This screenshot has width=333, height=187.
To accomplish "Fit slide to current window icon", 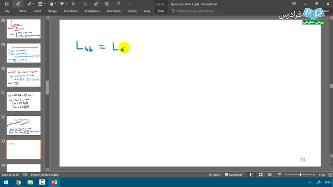I will coord(330,175).
